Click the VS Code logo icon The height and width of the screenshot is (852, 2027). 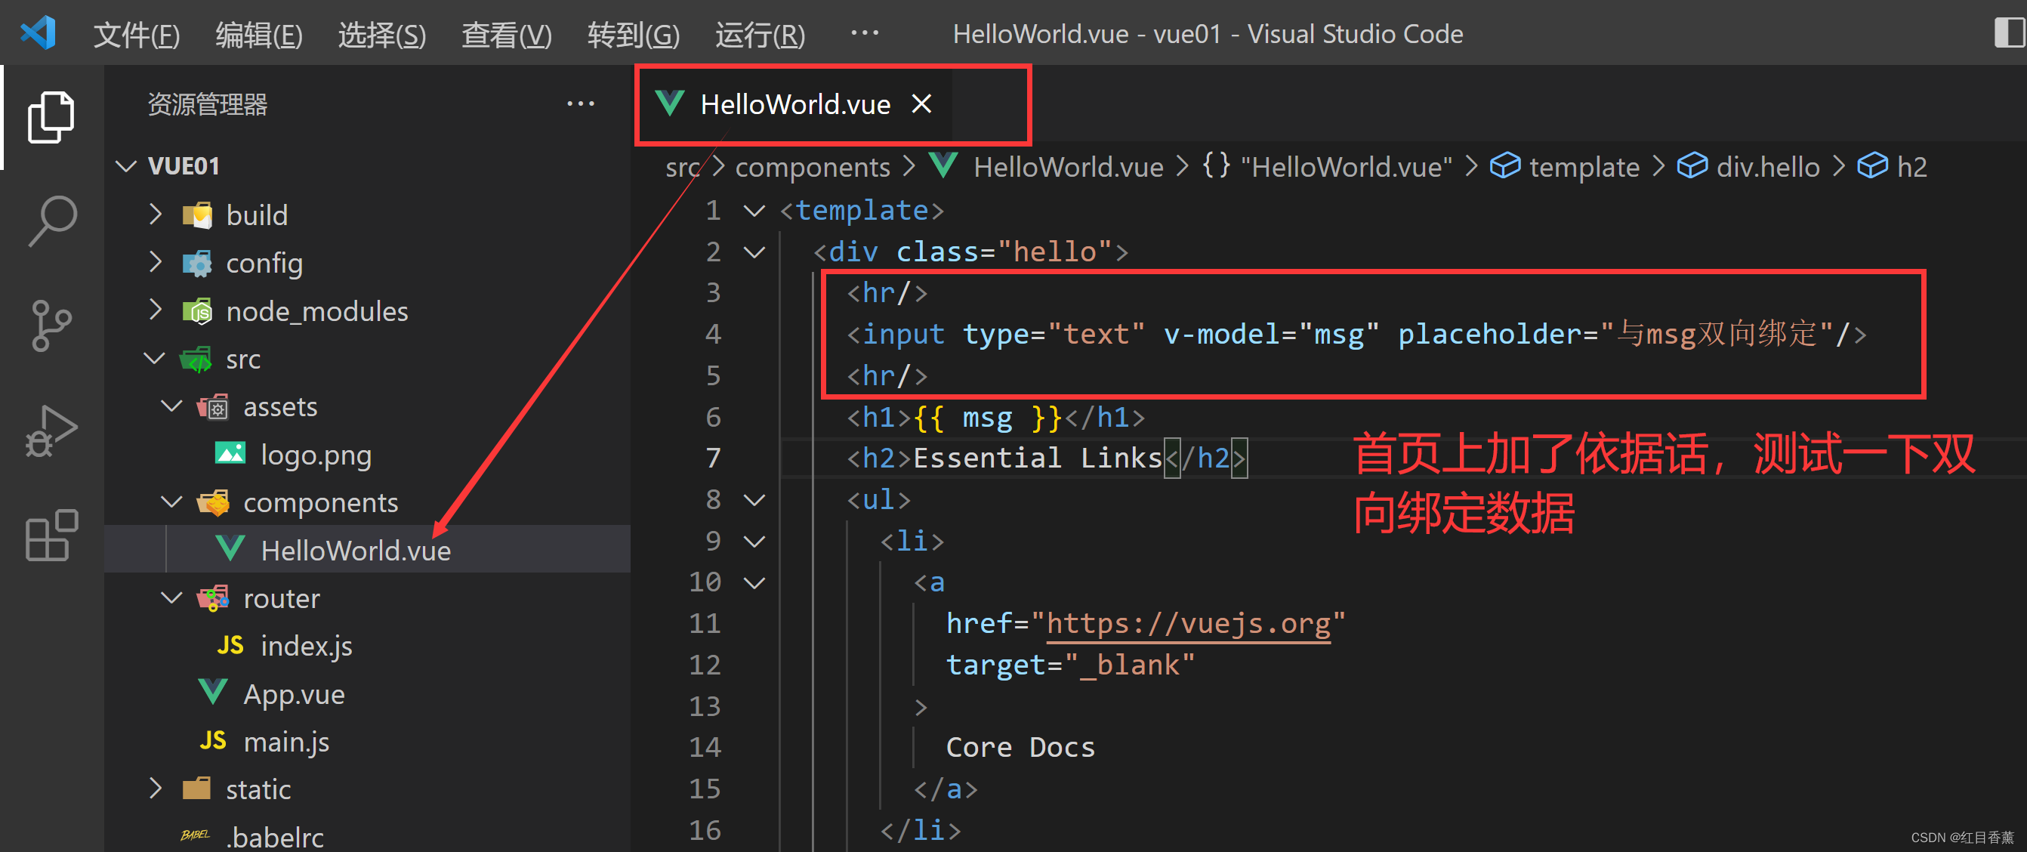pyautogui.click(x=38, y=33)
